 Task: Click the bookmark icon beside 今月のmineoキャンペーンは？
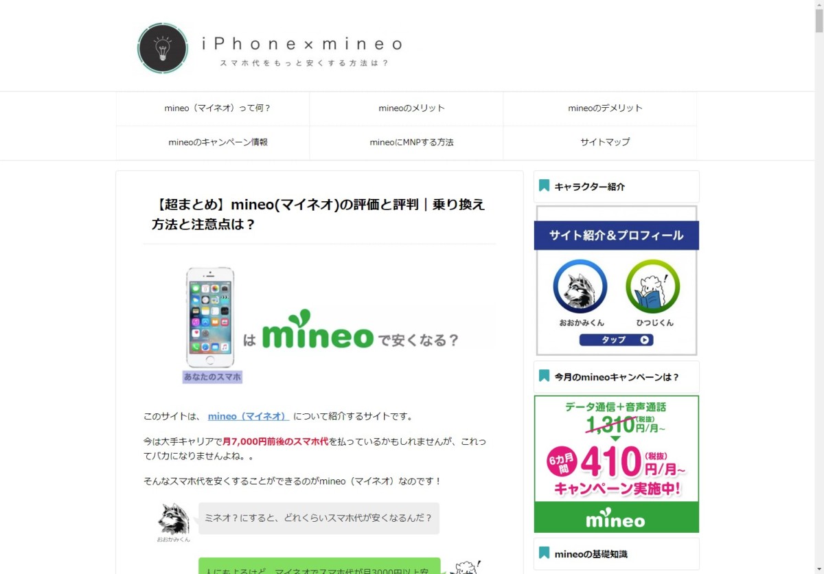[545, 376]
